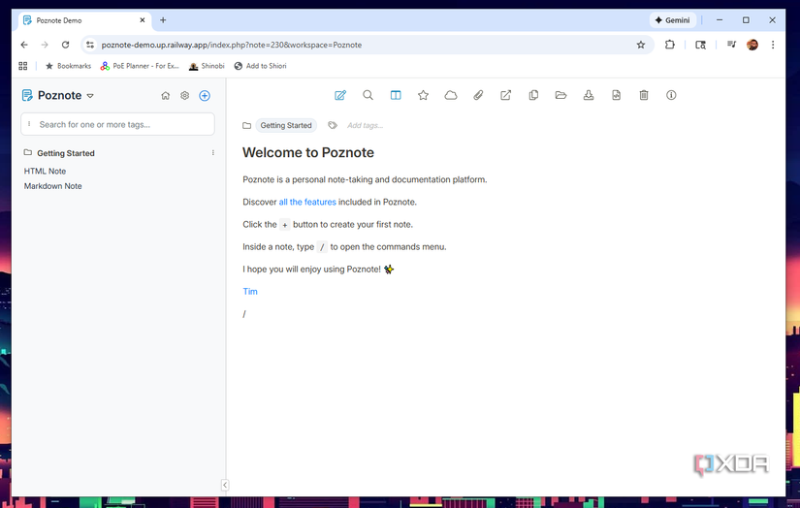Click the Tim link

250,292
